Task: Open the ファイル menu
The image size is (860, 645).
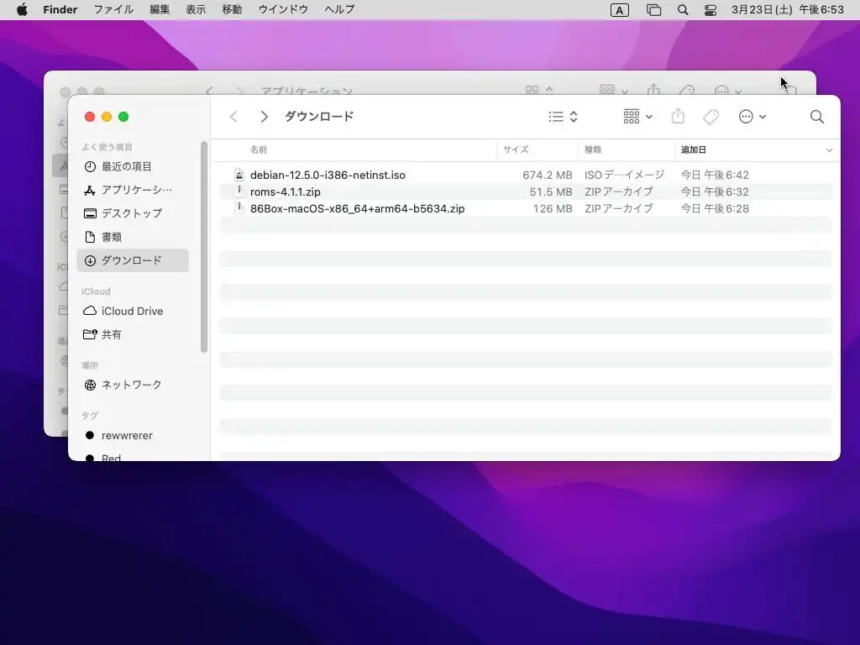Action: pos(113,10)
